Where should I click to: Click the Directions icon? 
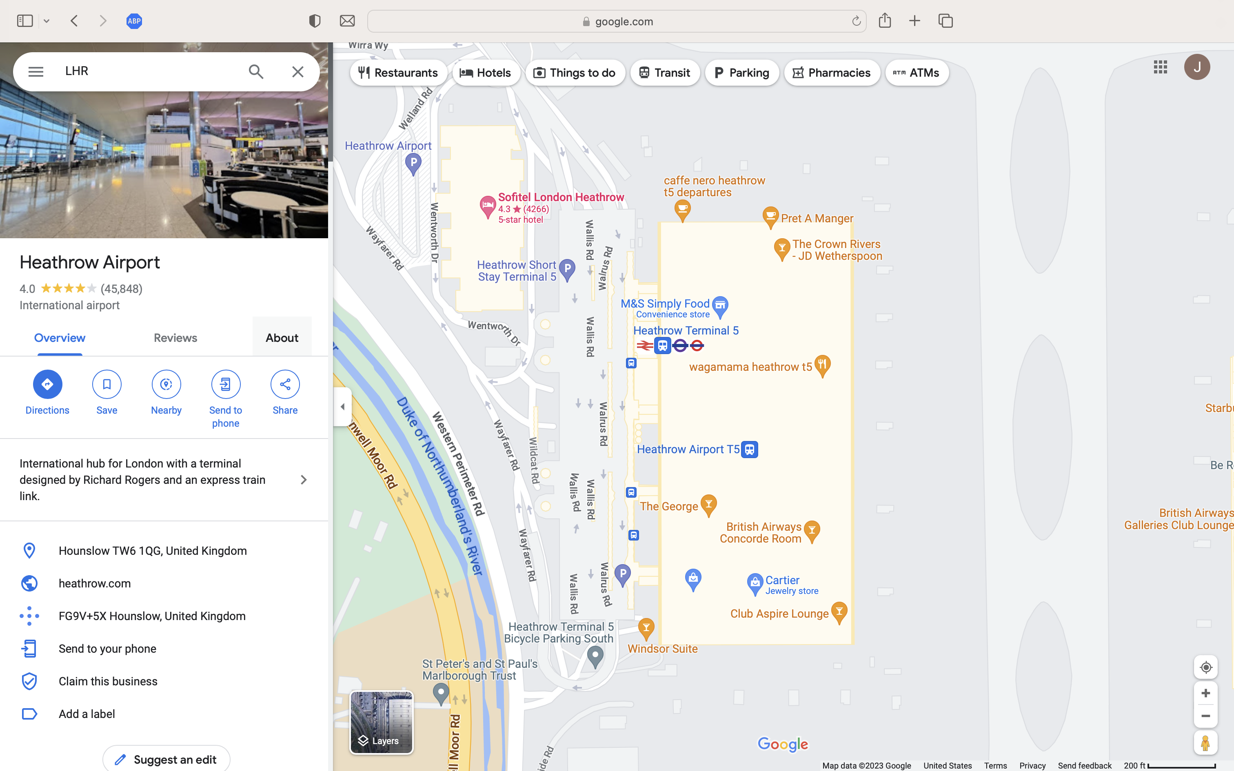point(47,384)
